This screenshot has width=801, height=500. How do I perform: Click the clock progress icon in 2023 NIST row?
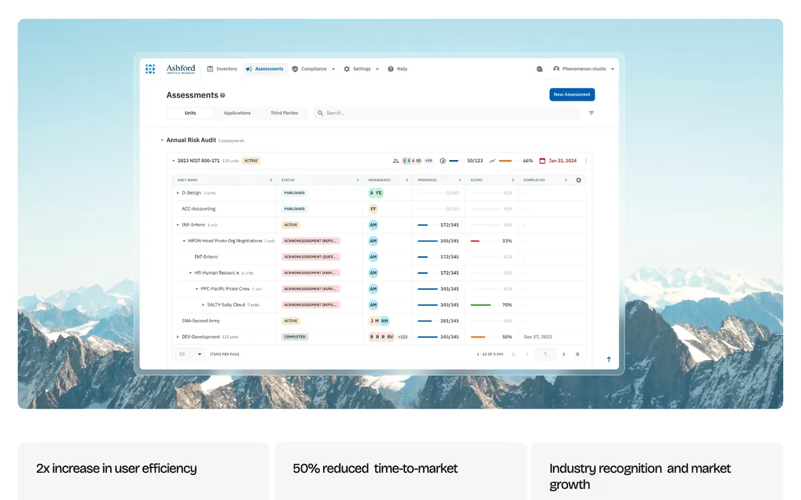pos(443,161)
